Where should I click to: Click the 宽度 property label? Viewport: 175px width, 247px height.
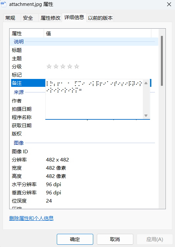(x=17, y=168)
